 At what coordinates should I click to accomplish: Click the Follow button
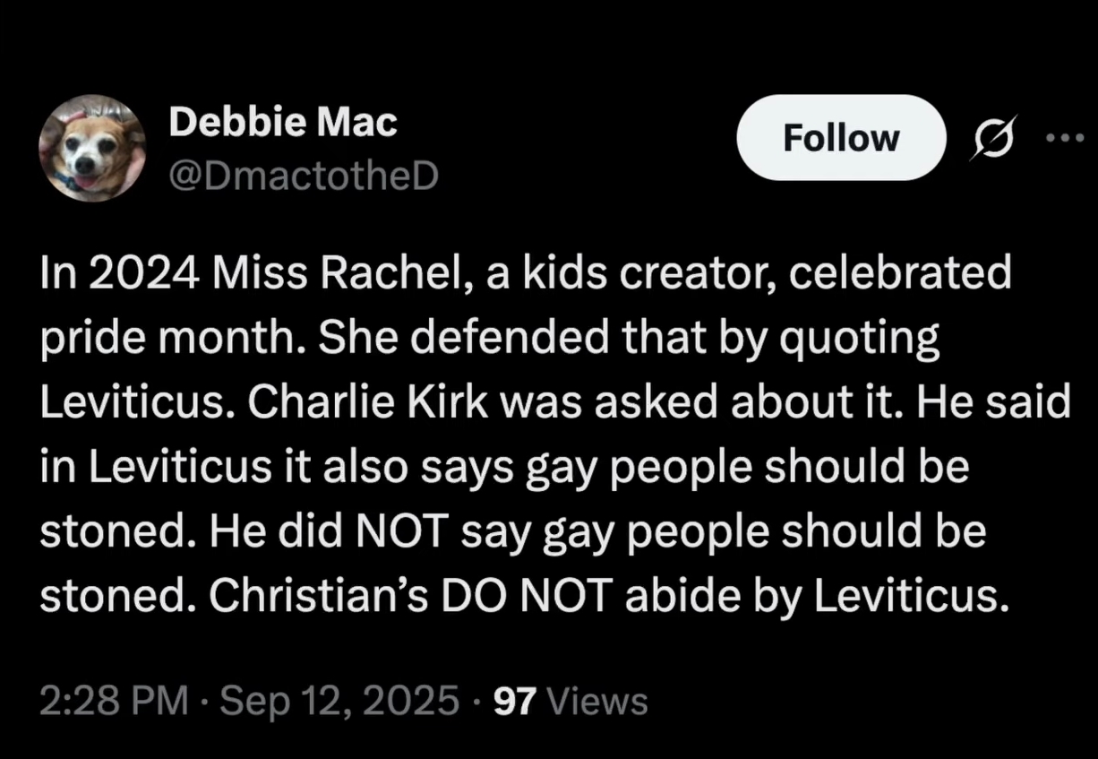[x=840, y=137]
